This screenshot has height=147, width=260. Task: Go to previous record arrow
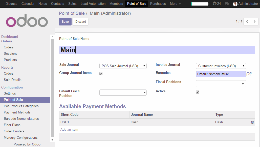(247, 22)
